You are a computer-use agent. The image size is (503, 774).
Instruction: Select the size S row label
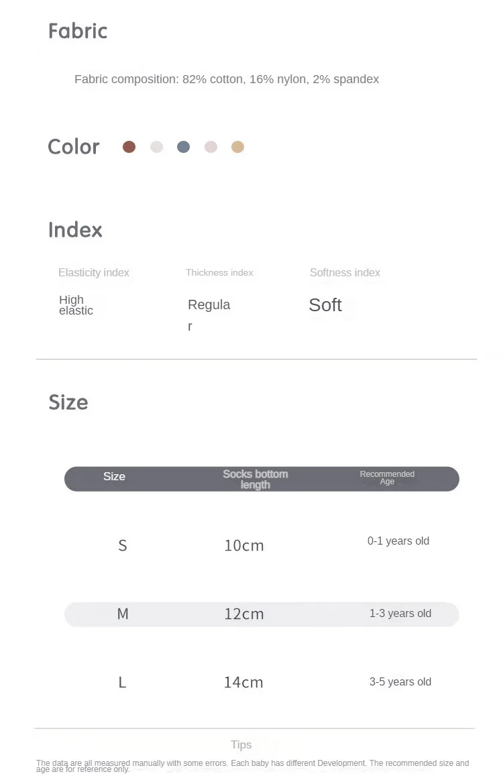pyautogui.click(x=123, y=545)
